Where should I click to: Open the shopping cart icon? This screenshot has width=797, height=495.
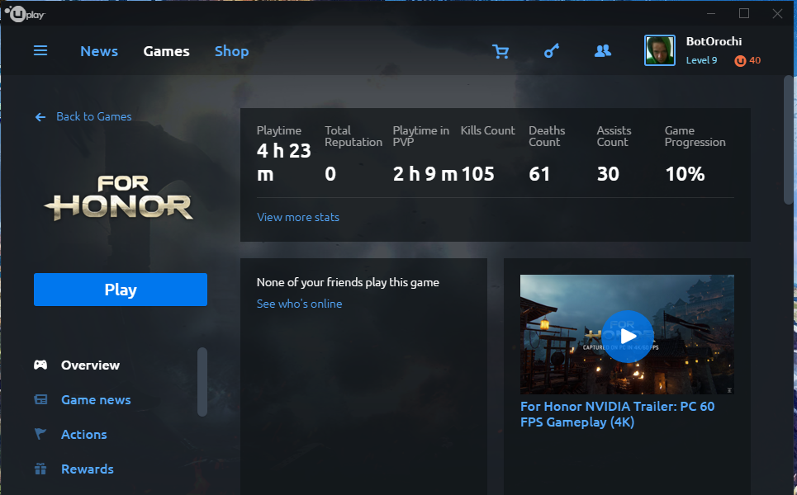point(500,51)
